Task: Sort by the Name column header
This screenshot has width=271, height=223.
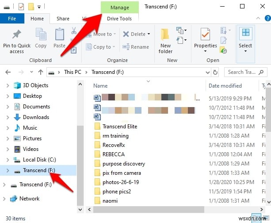Action: [x=100, y=86]
